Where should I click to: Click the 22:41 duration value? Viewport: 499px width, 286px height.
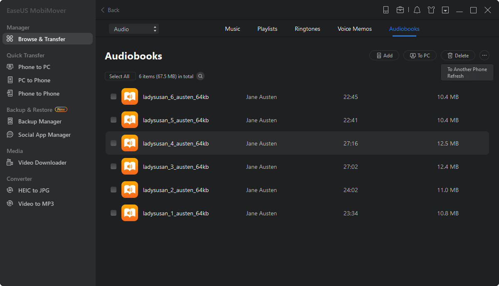tap(351, 120)
